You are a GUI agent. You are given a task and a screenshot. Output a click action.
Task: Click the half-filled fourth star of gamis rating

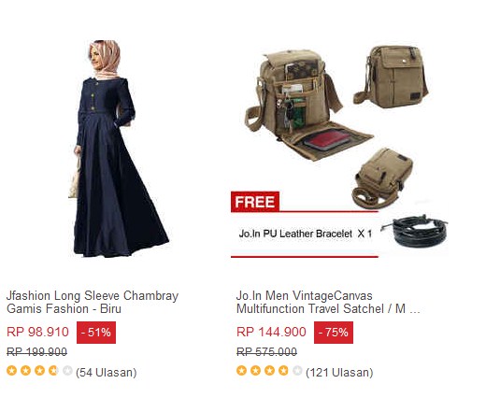pos(53,371)
